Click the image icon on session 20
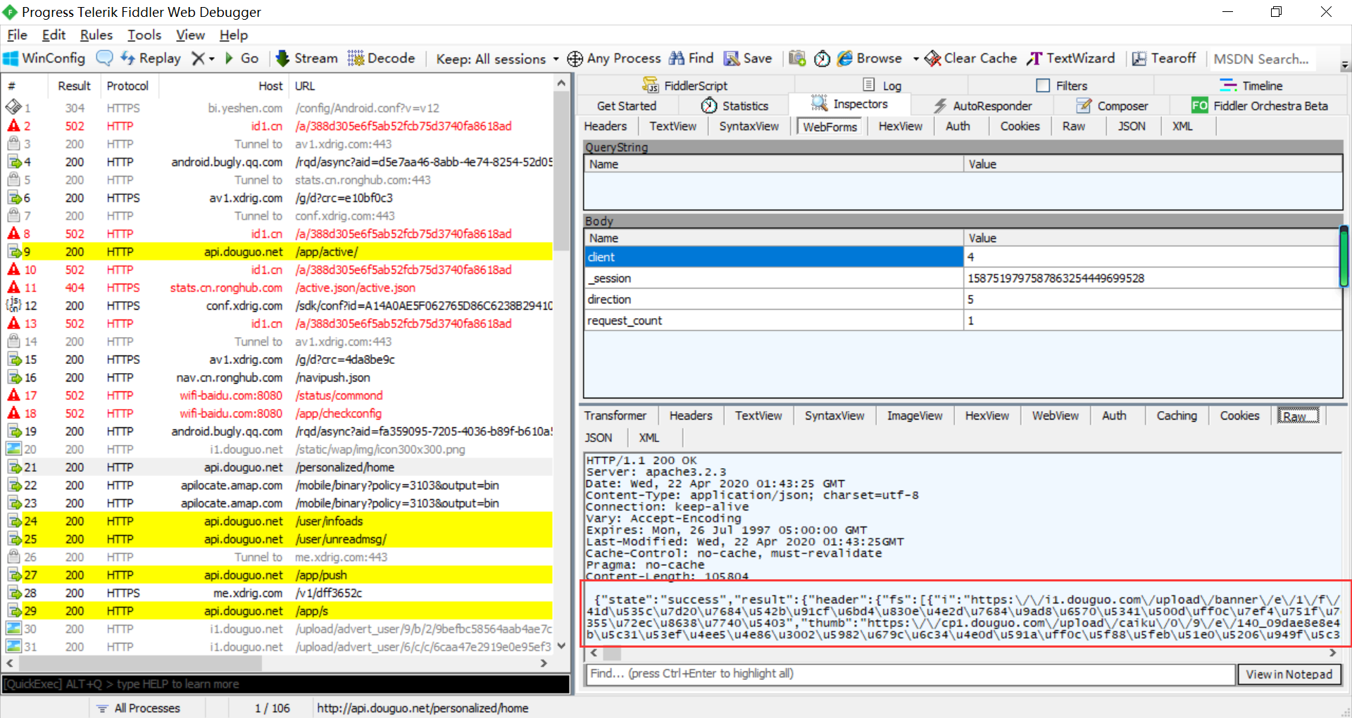 13,449
